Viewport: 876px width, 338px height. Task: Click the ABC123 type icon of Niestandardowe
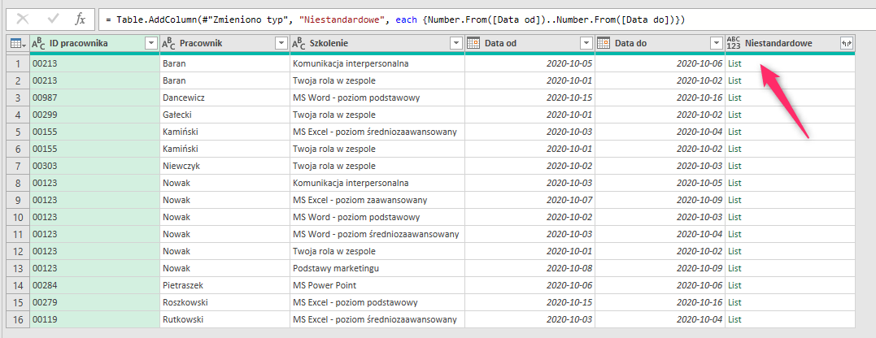pos(734,43)
